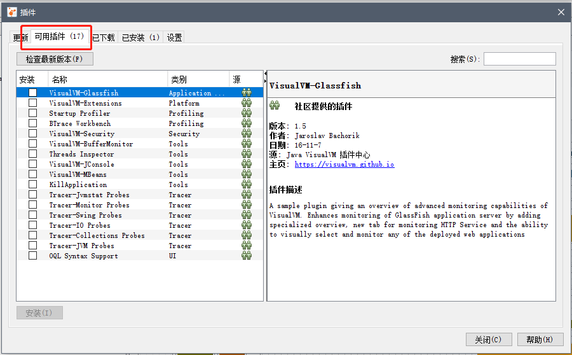The height and width of the screenshot is (355, 572).
Task: Click the community source icon for VisualVM-Extensions
Action: [x=247, y=102]
